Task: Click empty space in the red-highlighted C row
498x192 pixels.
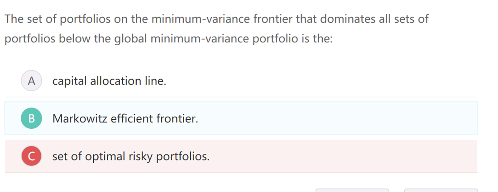Action: pos(340,156)
